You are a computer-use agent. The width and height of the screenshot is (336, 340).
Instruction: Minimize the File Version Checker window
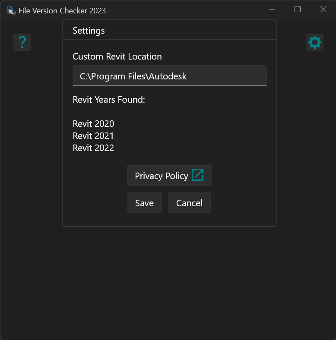272,9
